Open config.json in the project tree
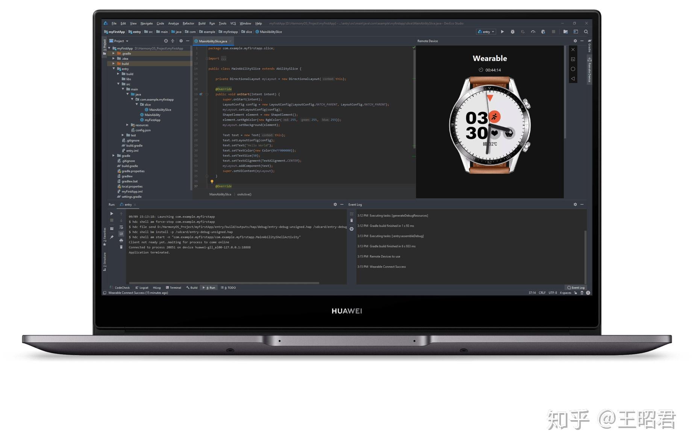This screenshot has height=448, width=694. click(x=141, y=130)
